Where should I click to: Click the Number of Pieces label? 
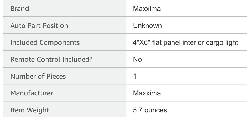38,76
